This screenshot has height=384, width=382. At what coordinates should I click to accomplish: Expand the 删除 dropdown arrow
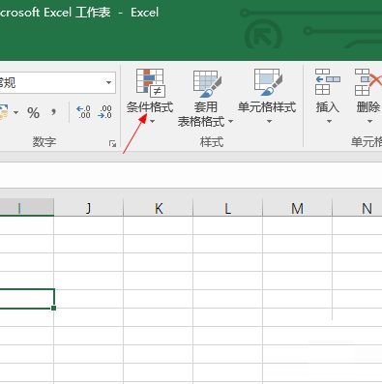[369, 122]
